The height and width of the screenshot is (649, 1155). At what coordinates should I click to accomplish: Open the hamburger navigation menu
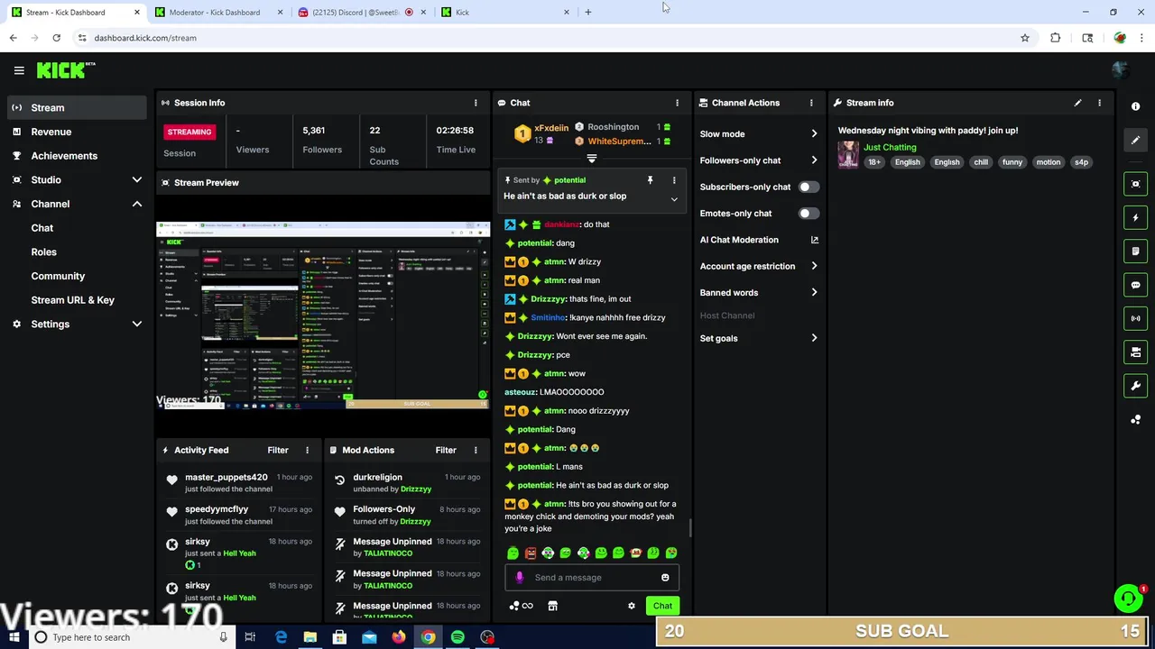click(x=19, y=70)
